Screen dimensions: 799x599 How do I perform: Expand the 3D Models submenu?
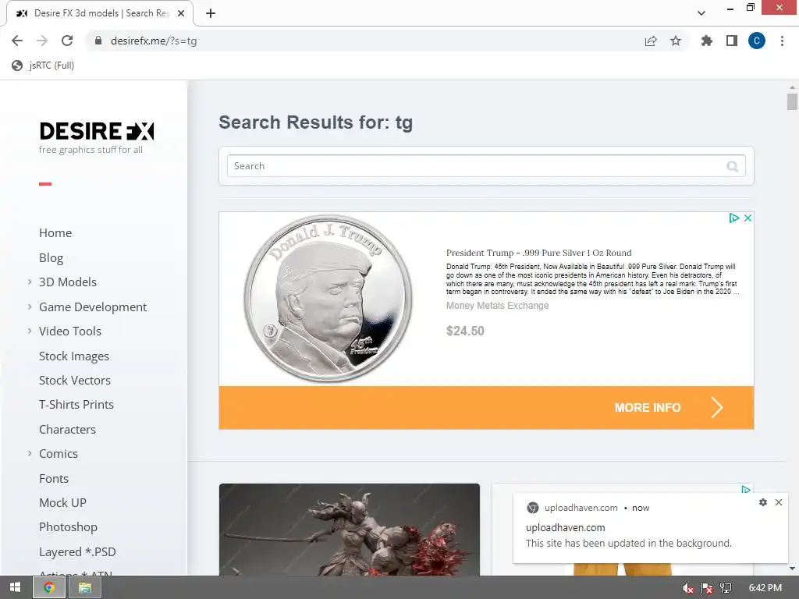point(30,282)
